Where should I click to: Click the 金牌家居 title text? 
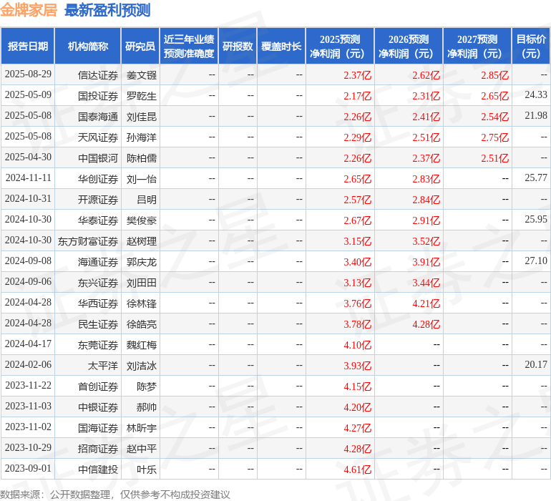coord(29,10)
